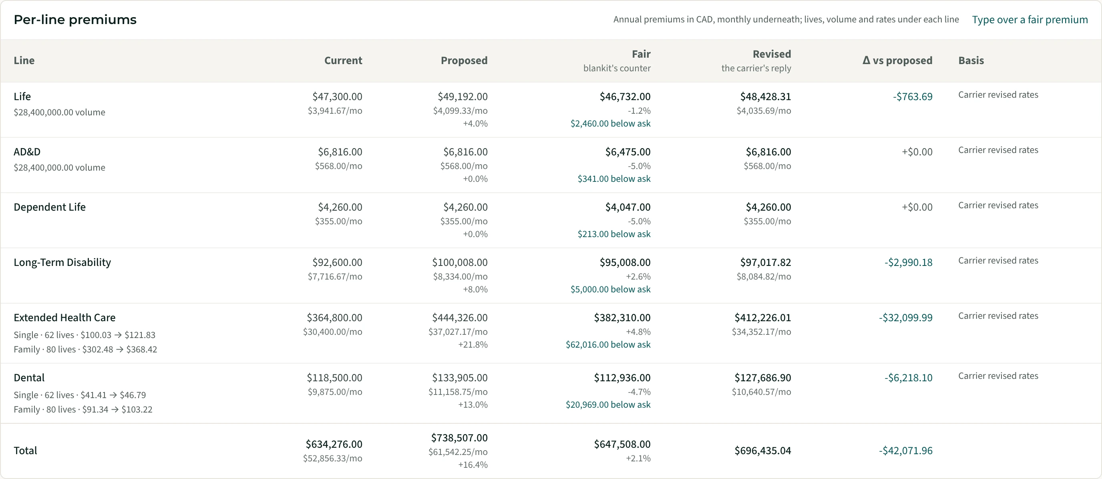Click the 'Basis' column header
Viewport: 1102px width, 479px height.
(971, 60)
